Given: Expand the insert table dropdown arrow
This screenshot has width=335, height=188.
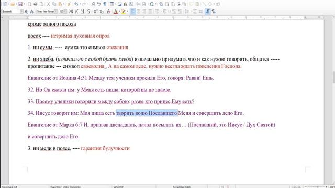Looking at the screenshot, I should tap(116, 4).
